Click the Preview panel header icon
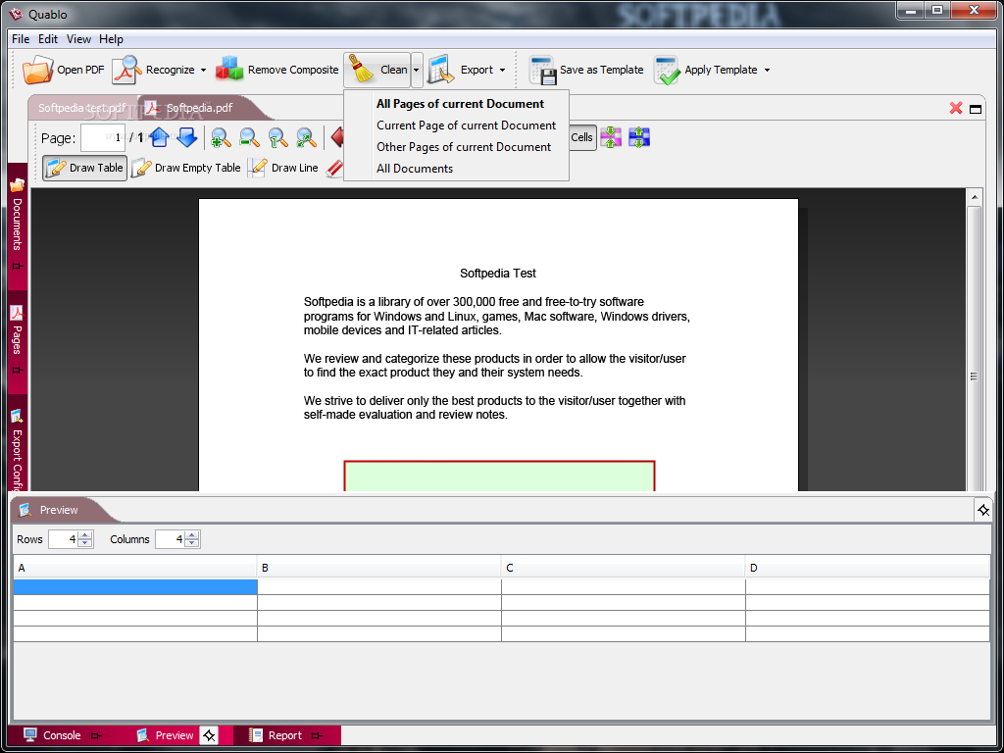The width and height of the screenshot is (1004, 753). click(x=25, y=510)
